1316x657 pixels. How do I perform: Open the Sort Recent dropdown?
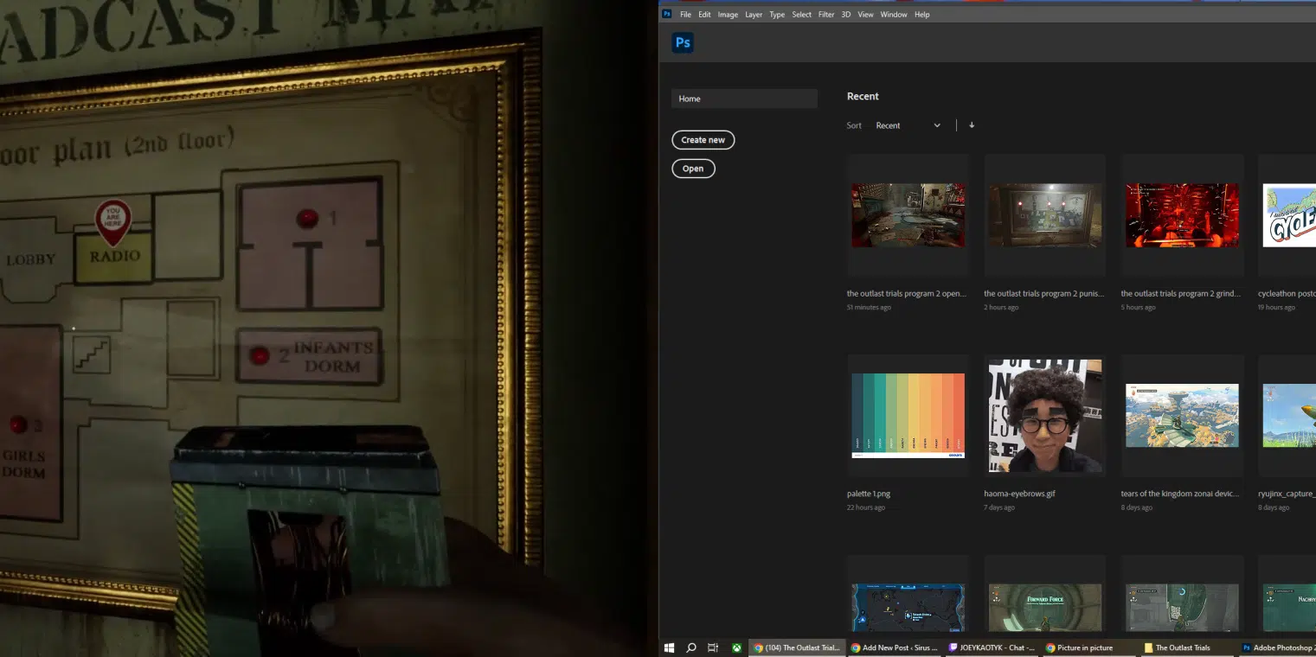908,125
